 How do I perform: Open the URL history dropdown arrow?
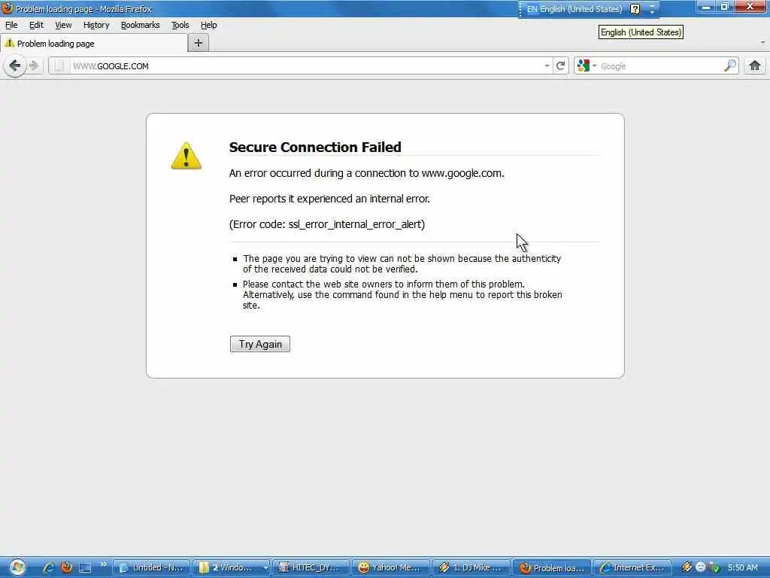[547, 66]
